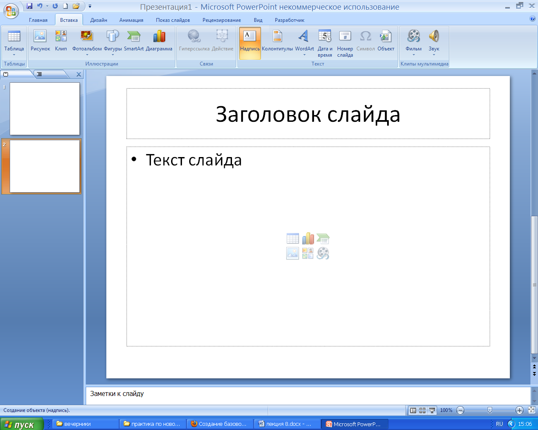Viewport: 538px width, 430px height.
Task: Insert chart via content placeholder icon
Action: pyautogui.click(x=308, y=239)
